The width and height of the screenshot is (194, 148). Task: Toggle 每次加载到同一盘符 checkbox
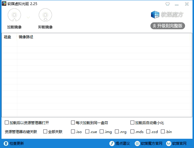[x=73, y=123]
